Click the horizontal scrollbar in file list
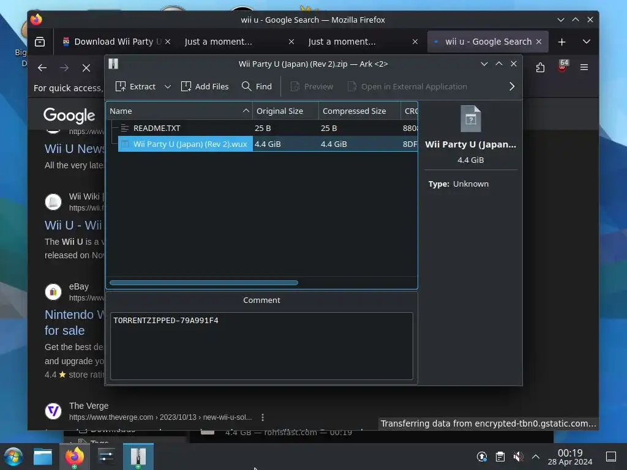 tap(204, 283)
